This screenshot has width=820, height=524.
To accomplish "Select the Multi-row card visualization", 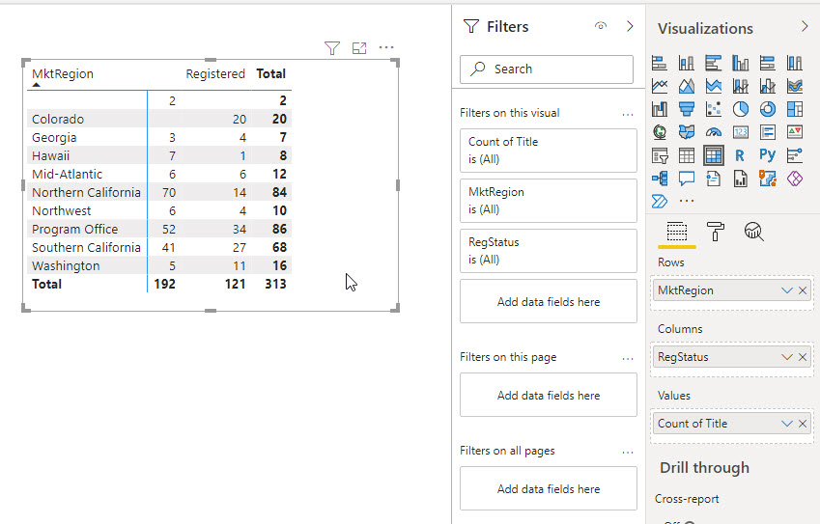I will (x=768, y=132).
